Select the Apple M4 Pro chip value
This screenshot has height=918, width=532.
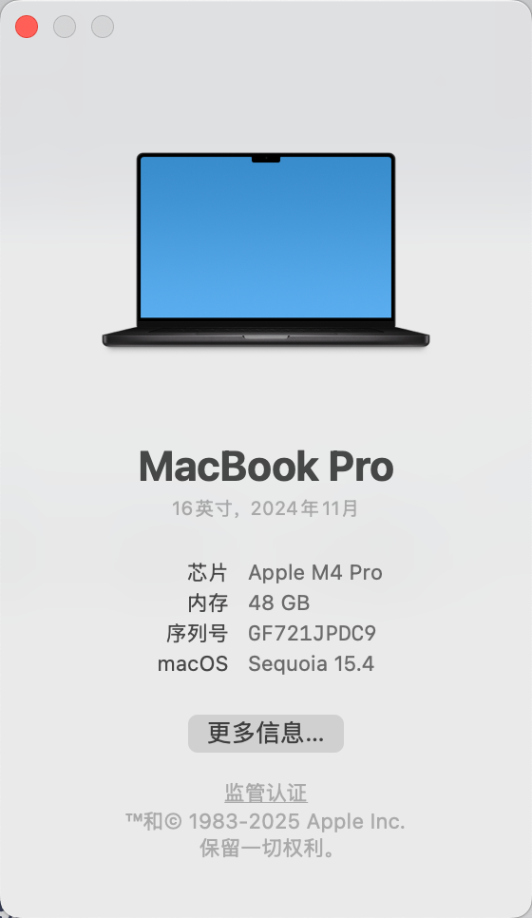pos(314,573)
